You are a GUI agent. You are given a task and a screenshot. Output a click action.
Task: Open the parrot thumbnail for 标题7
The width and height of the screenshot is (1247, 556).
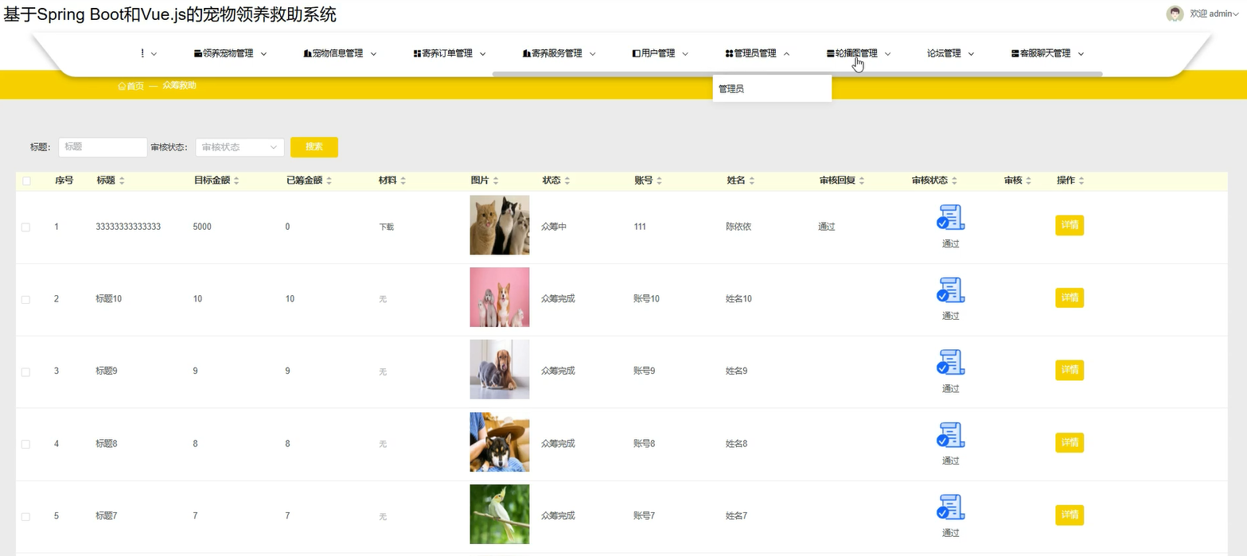(x=500, y=515)
